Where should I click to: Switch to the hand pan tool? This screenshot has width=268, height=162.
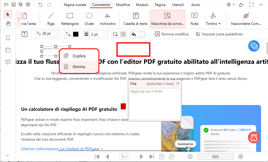tap(8, 23)
